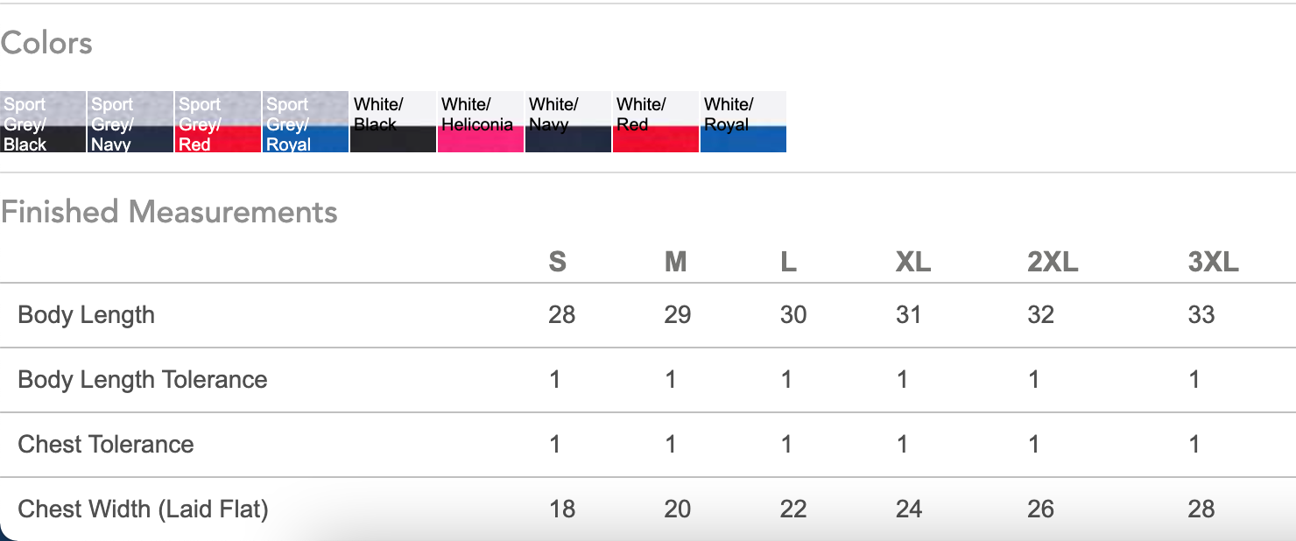1296x541 pixels.
Task: Pick the White/Royal blue swatch
Action: point(743,122)
